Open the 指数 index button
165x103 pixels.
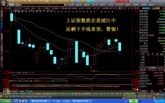(x=23, y=2)
